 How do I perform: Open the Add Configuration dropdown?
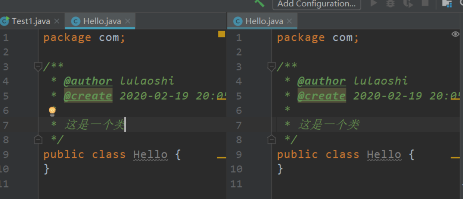[317, 4]
